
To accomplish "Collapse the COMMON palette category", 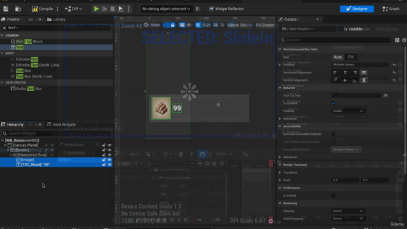I will coord(2,36).
